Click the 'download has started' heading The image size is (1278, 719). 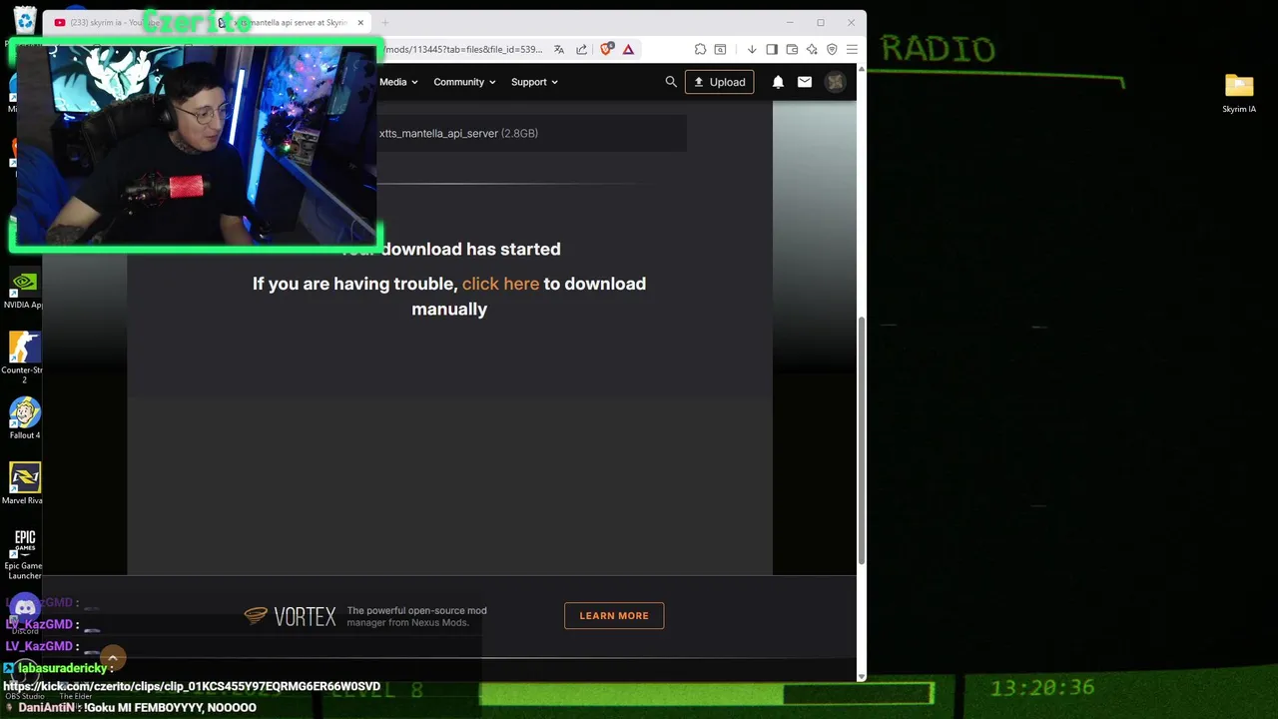450,249
